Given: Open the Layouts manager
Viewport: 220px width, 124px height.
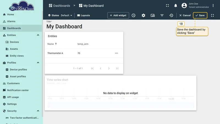Looking at the screenshot, I should pyautogui.click(x=84, y=15).
